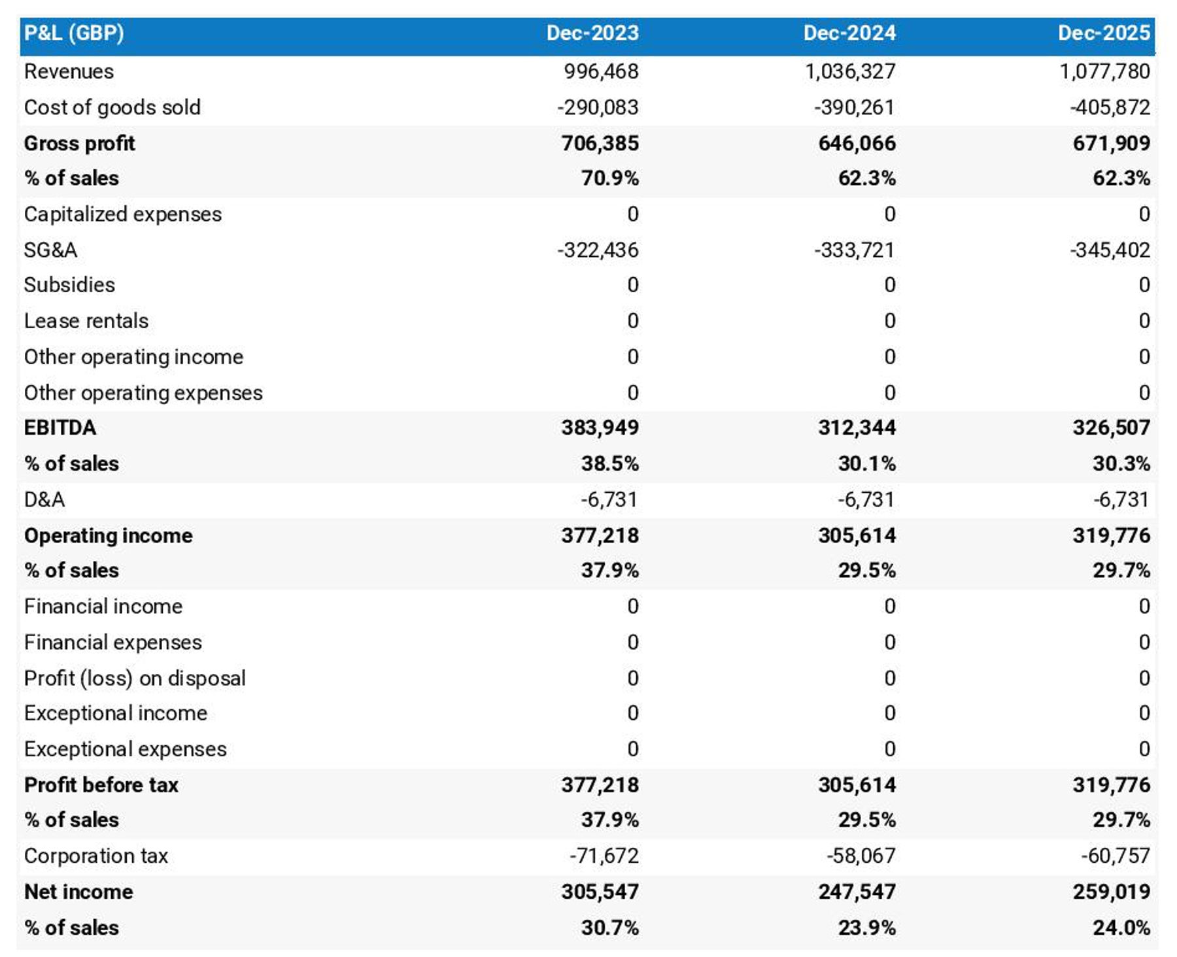This screenshot has height=957, width=1177.
Task: Click the SG&A row label
Action: [50, 250]
